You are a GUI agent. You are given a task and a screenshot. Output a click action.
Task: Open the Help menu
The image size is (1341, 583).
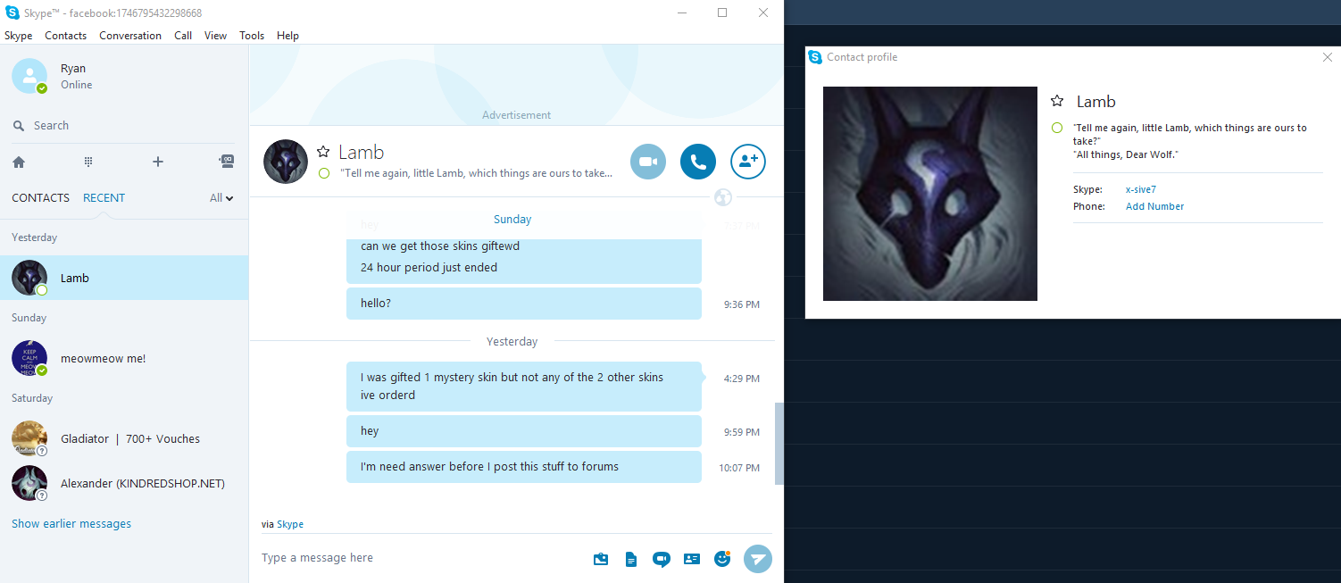click(287, 36)
